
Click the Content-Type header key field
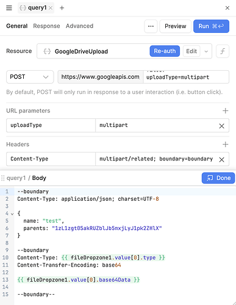coord(51,159)
